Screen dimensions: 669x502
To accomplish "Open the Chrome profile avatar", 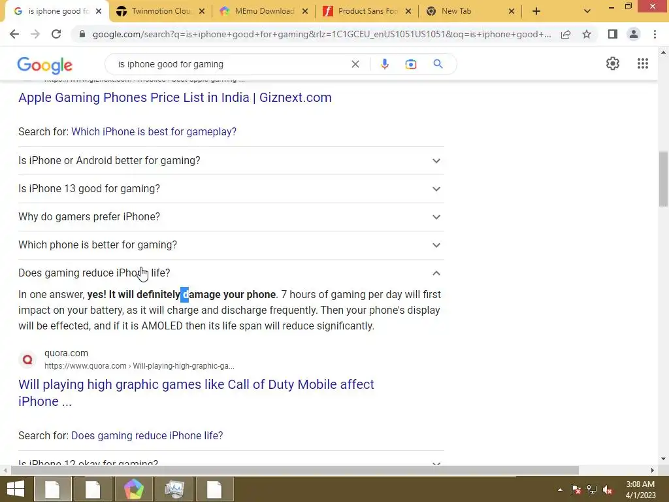I will tap(634, 34).
